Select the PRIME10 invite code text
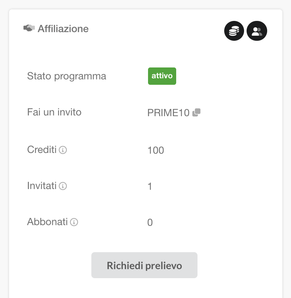 click(168, 113)
